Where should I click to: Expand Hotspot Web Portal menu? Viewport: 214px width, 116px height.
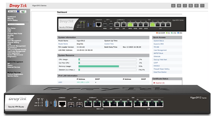pos(15,33)
